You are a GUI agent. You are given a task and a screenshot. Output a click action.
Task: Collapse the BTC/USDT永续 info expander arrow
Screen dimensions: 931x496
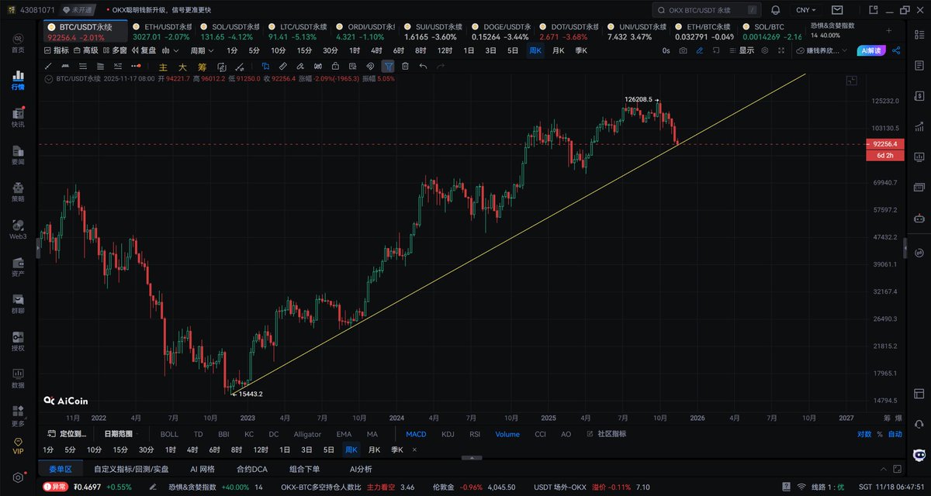[47, 79]
